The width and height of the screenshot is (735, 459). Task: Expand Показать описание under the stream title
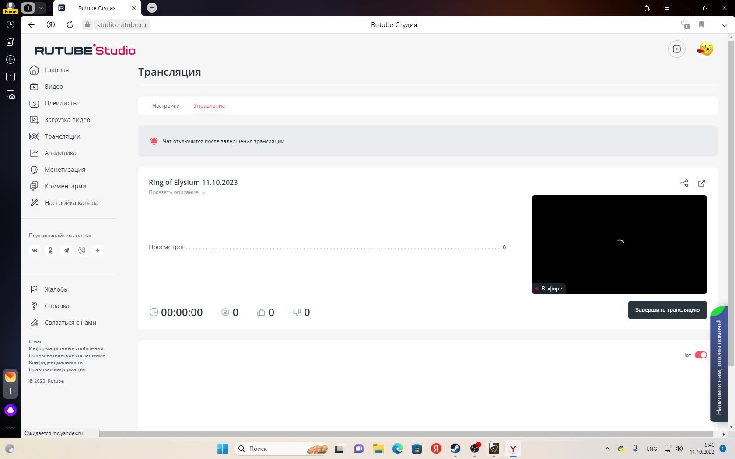[x=177, y=192]
